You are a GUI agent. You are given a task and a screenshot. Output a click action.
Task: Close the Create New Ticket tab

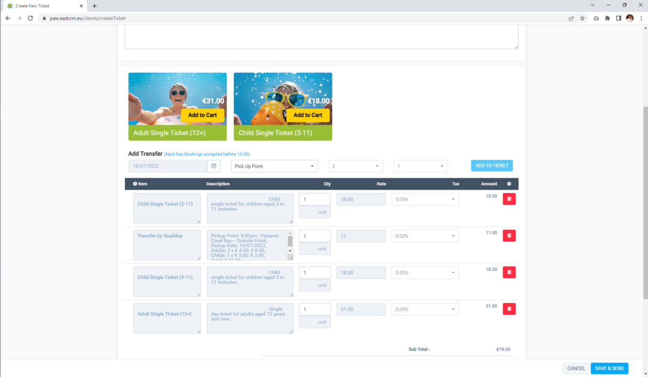pyautogui.click(x=81, y=6)
